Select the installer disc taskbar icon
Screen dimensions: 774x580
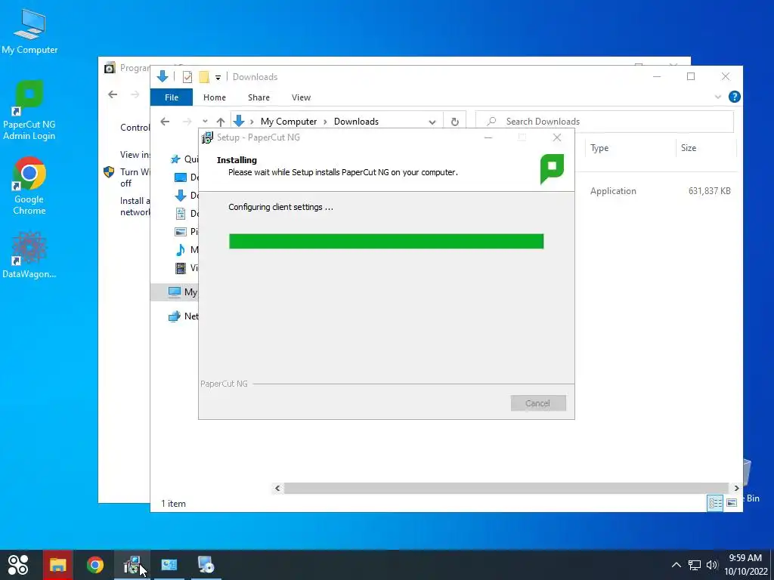(206, 565)
